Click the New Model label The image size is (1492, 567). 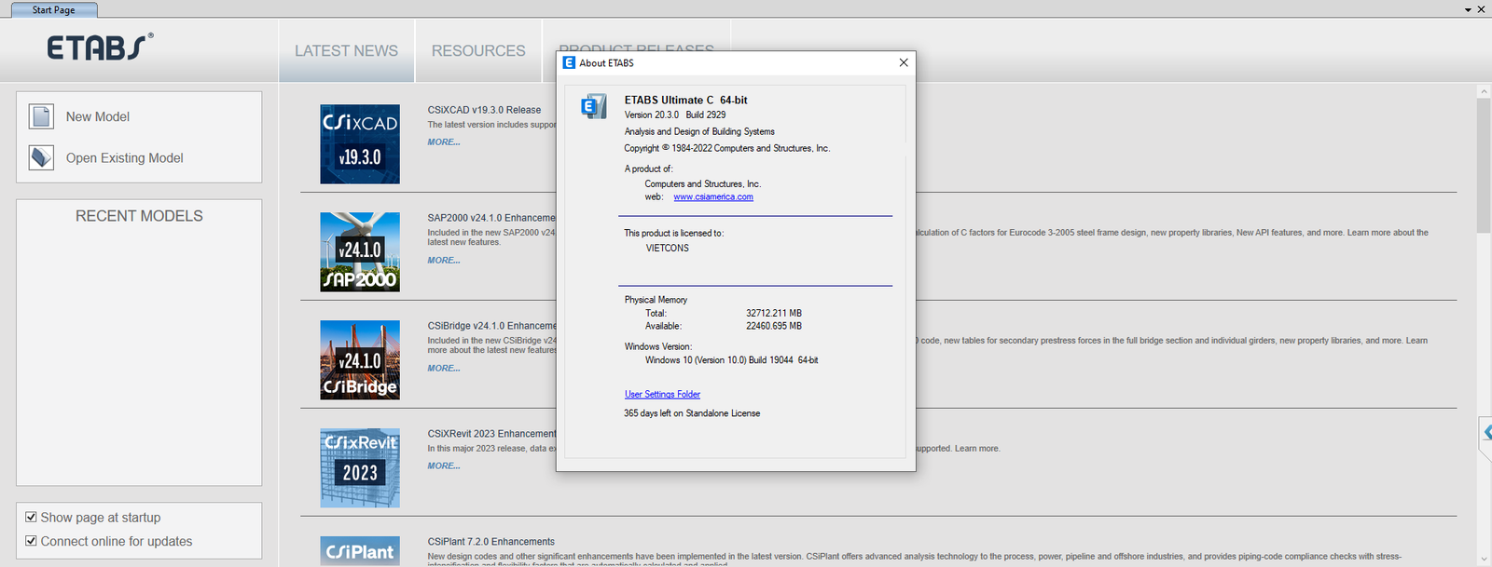[98, 116]
